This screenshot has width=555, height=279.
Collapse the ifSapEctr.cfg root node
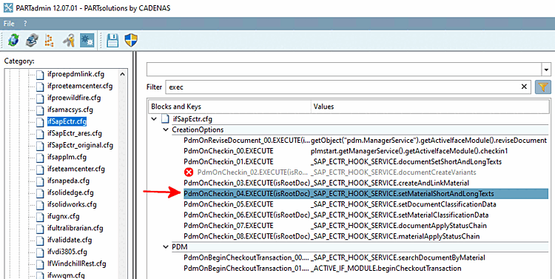tap(154, 119)
